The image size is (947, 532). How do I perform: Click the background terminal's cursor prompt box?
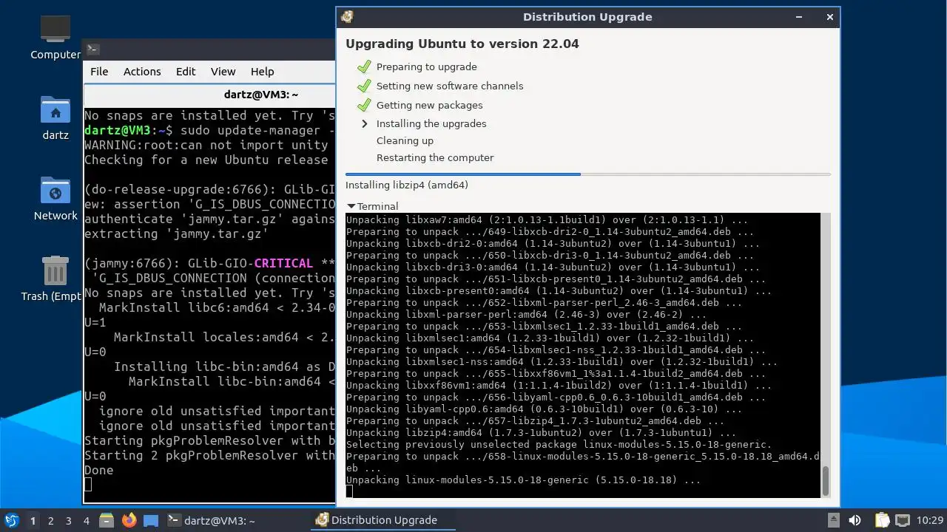click(88, 485)
